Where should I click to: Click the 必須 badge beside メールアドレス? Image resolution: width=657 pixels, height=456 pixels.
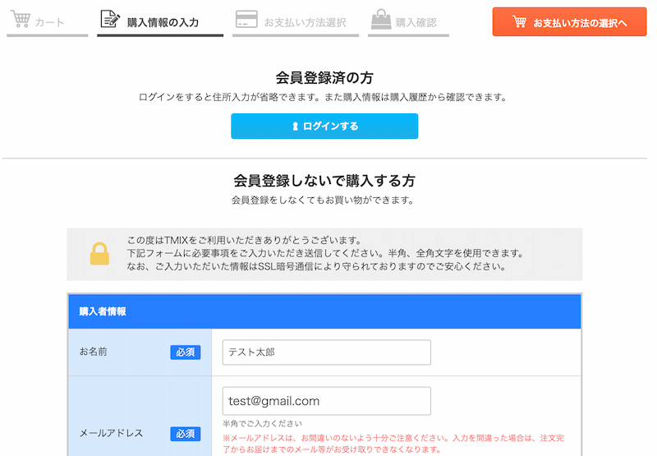click(x=186, y=434)
